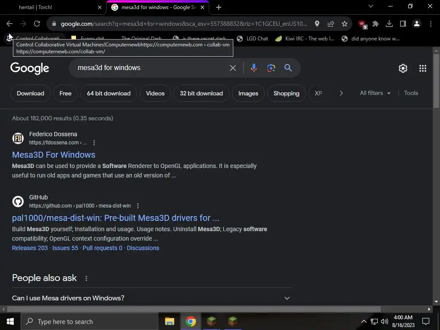Open options for the GitHub result
This screenshot has height=330, width=440.
tap(138, 206)
